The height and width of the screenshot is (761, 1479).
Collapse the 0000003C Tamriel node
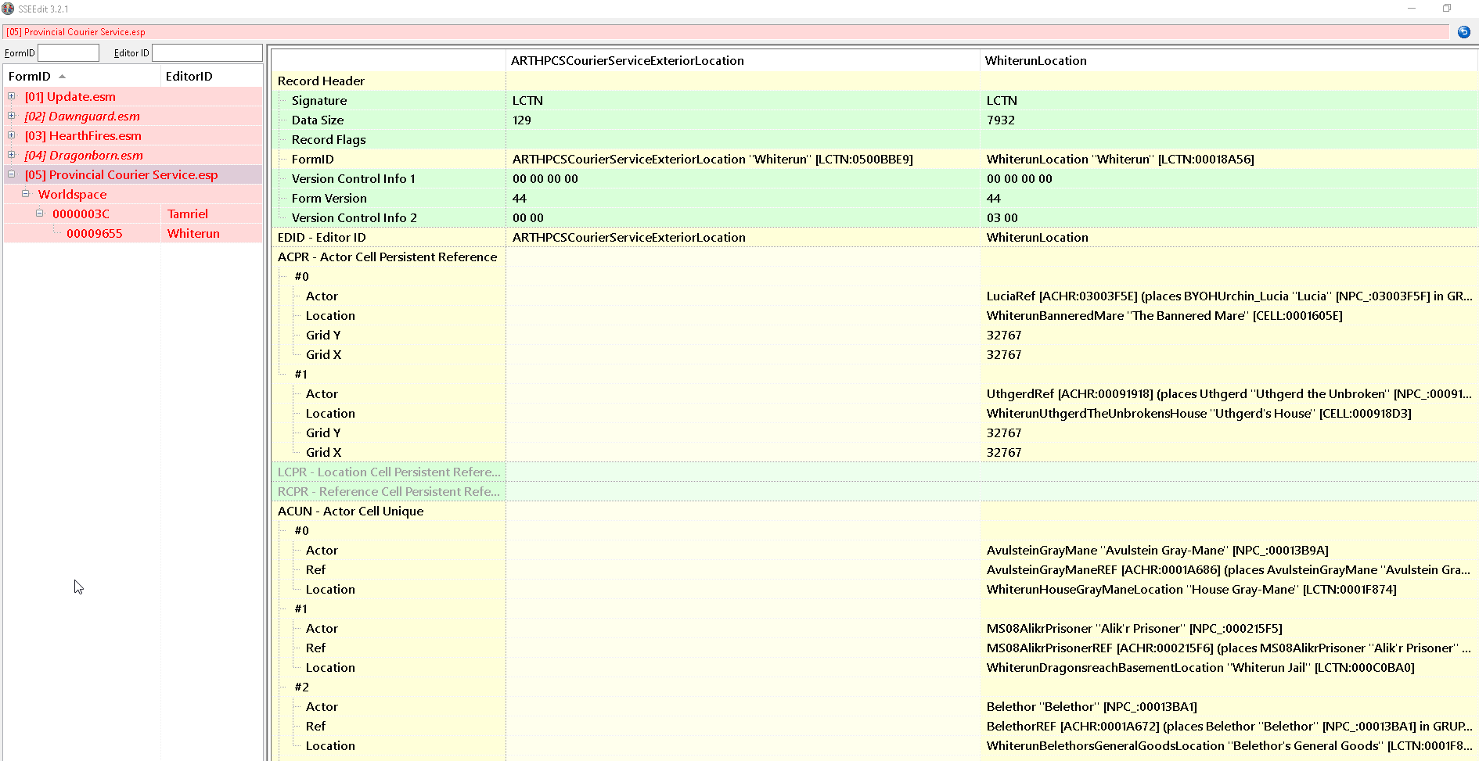(40, 214)
